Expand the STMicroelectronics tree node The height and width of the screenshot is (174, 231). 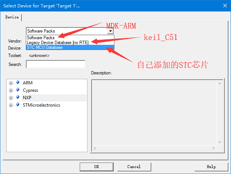(x=11, y=105)
